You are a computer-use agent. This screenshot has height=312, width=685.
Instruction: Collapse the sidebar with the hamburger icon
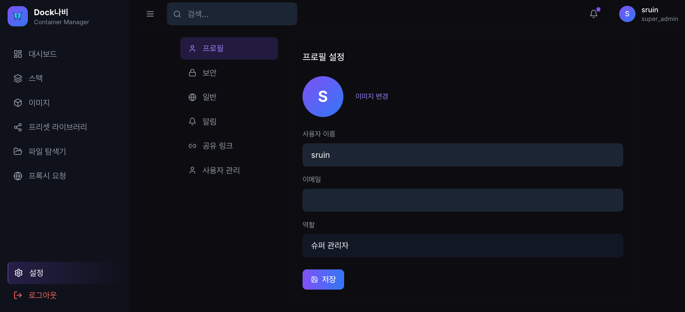[x=150, y=14]
